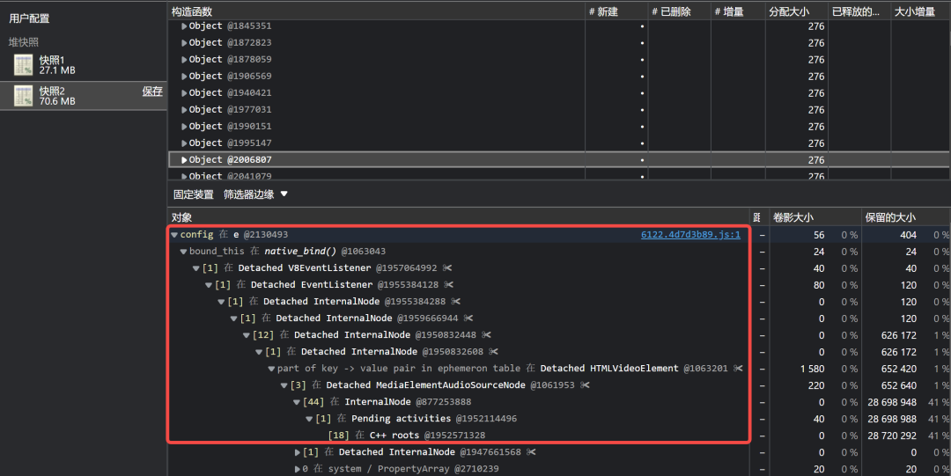Expand system / PropertyArray @2710239 node
This screenshot has width=951, height=476.
298,469
